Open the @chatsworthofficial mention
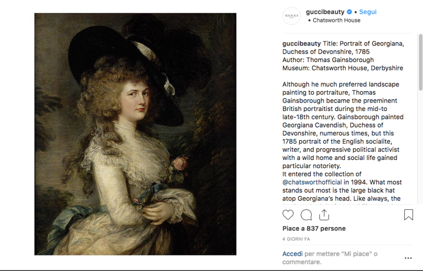 click(x=312, y=182)
